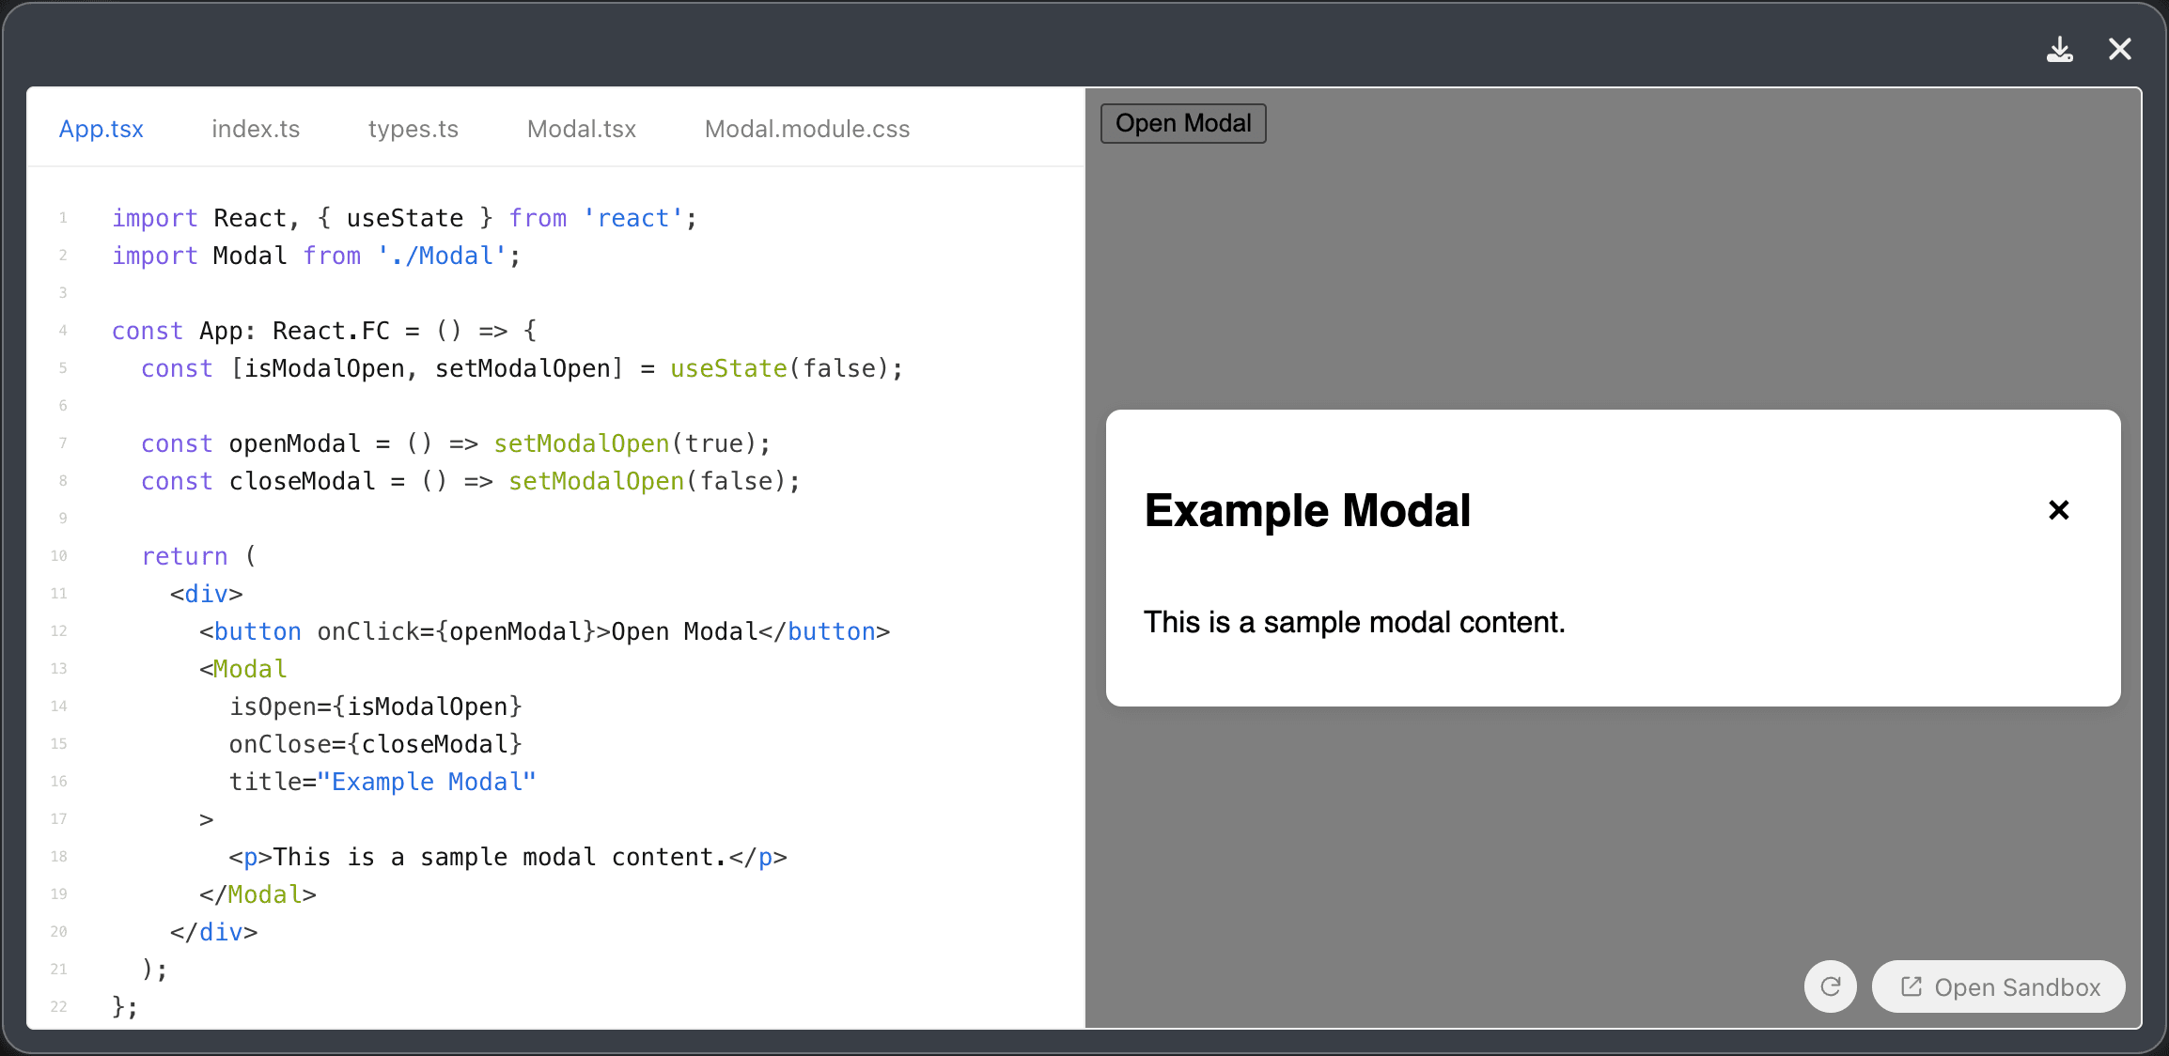The width and height of the screenshot is (2169, 1056).
Task: Click the Example Modal heading in the preview
Action: point(1307,510)
